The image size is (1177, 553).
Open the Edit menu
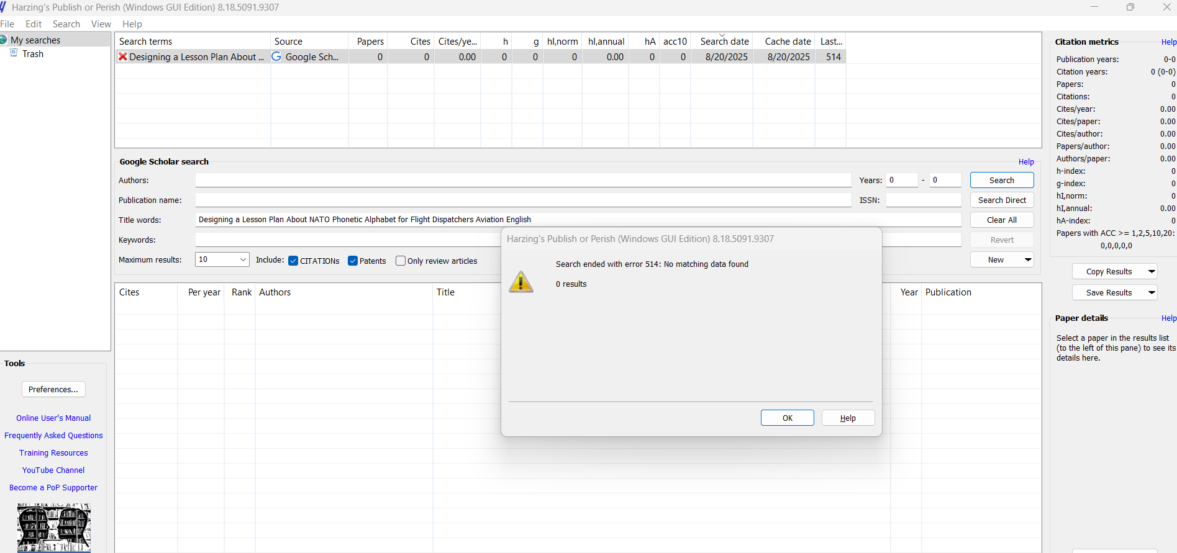[34, 24]
